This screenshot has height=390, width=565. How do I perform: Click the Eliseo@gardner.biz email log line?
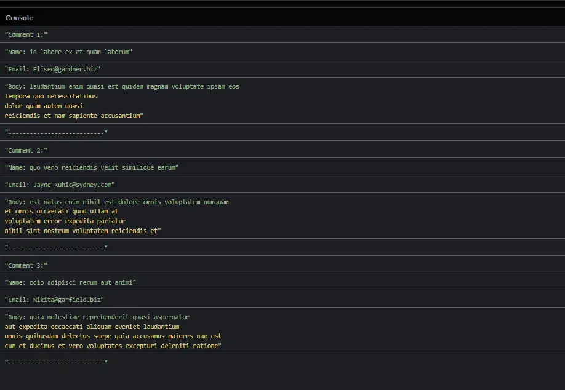52,70
